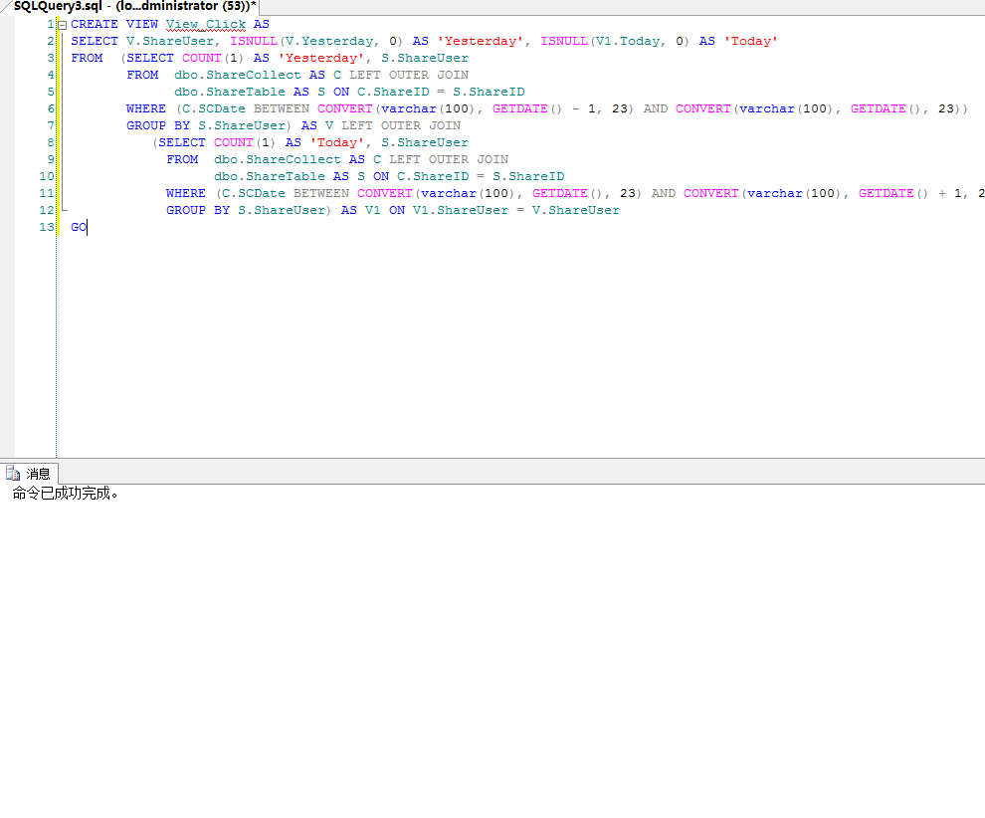Click line number 13 in the gutter
This screenshot has width=985, height=818.
click(47, 228)
